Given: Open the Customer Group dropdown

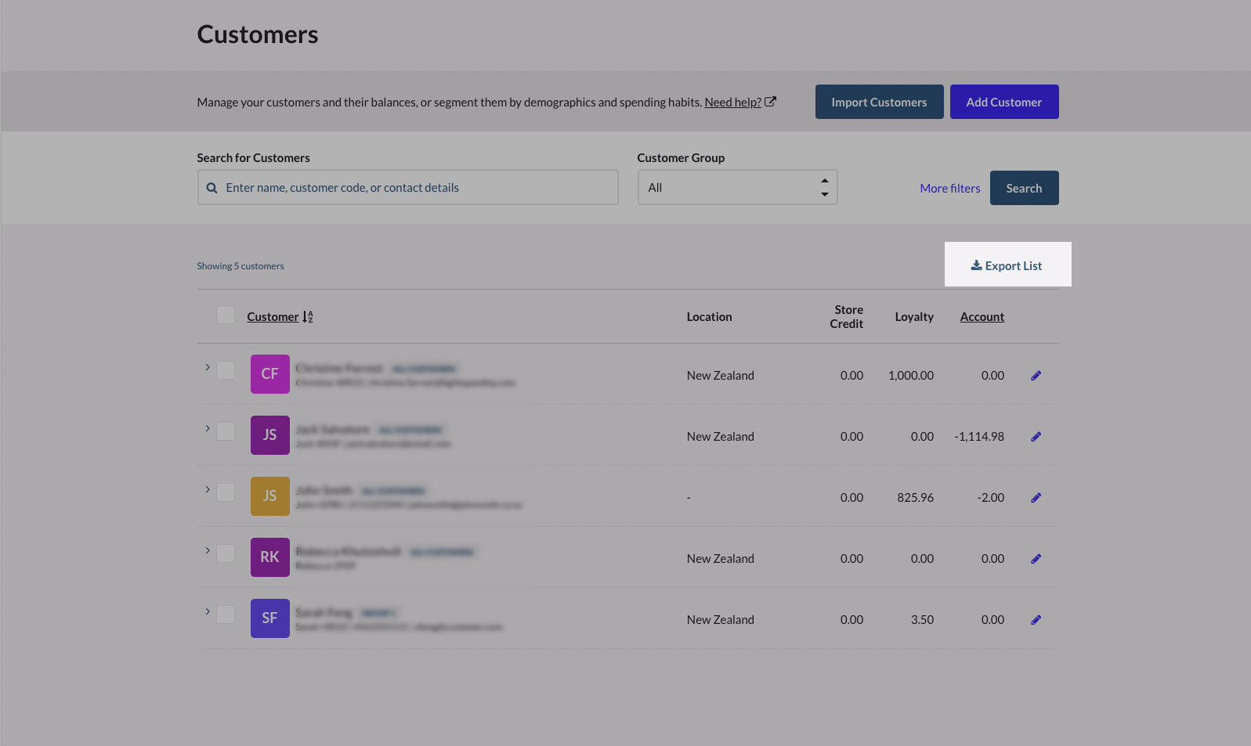Looking at the screenshot, I should (737, 188).
